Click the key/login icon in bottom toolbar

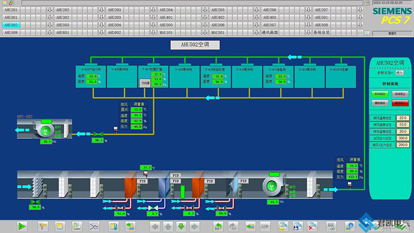tap(43, 226)
